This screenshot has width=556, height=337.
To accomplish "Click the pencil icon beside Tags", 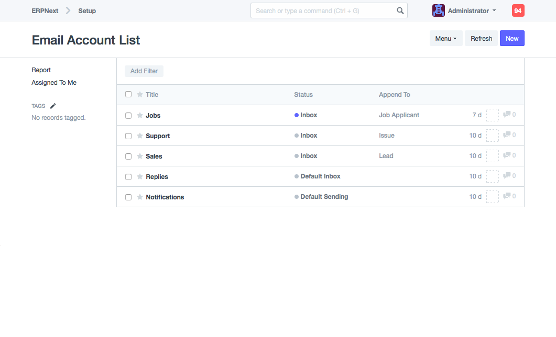I will tap(53, 106).
